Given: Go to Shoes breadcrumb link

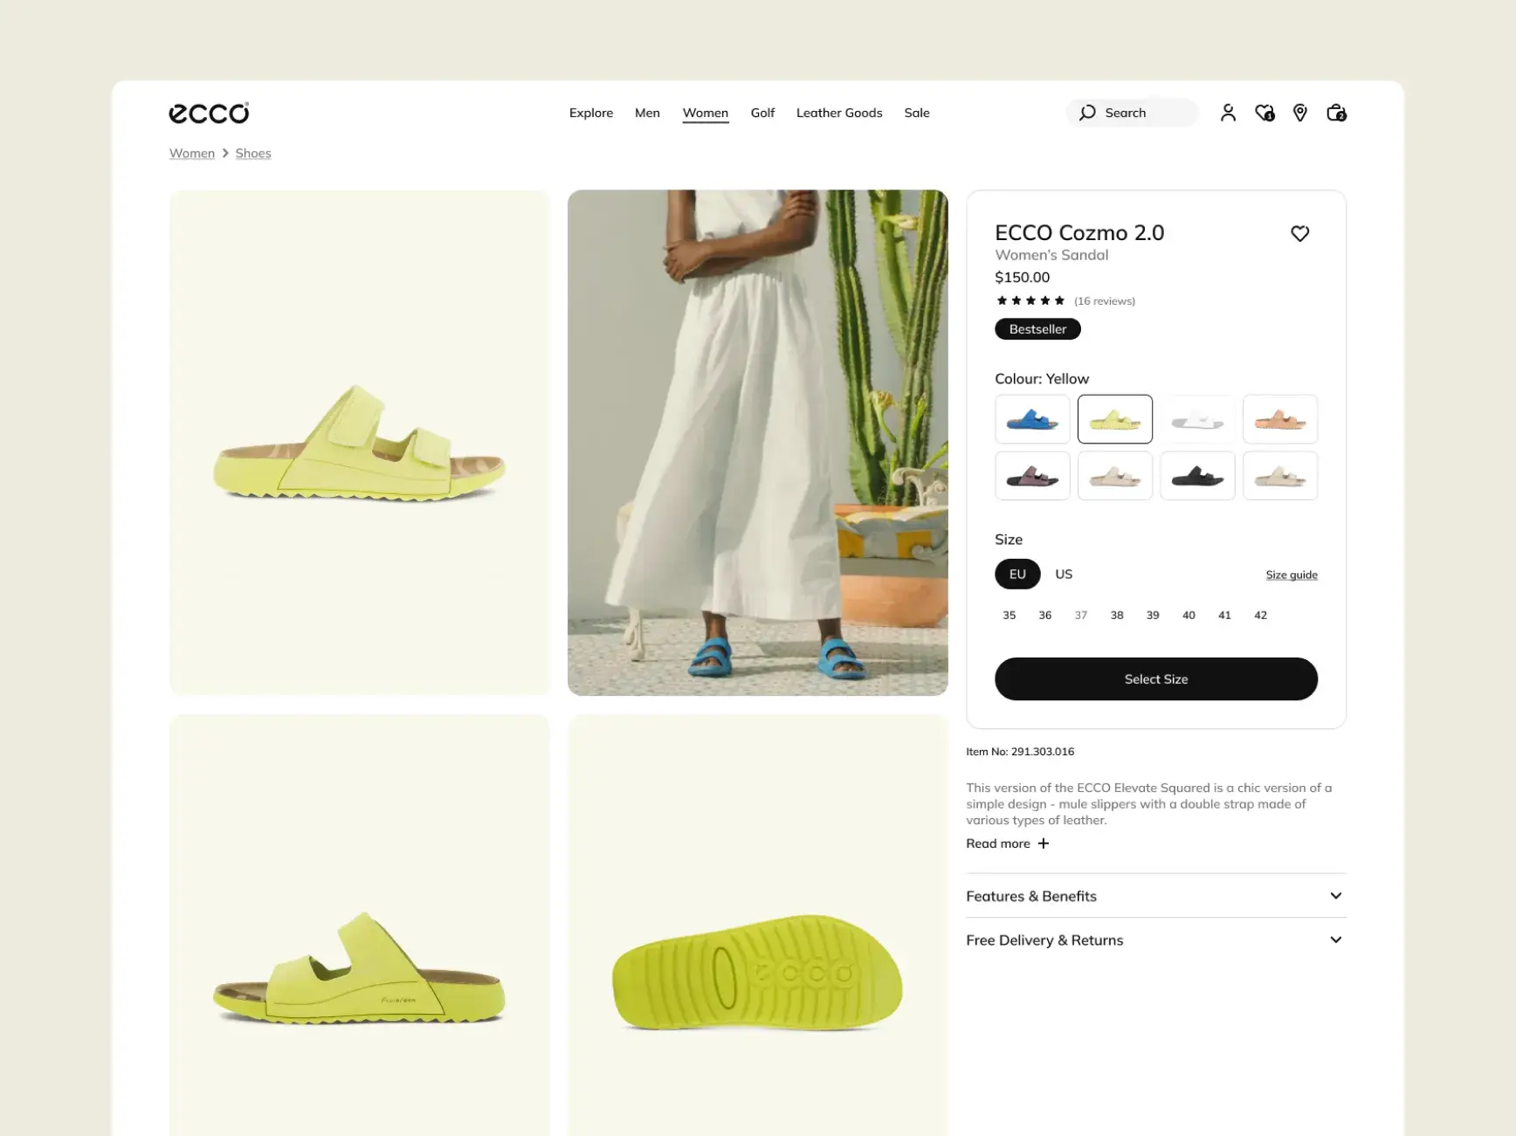Looking at the screenshot, I should click(x=253, y=153).
